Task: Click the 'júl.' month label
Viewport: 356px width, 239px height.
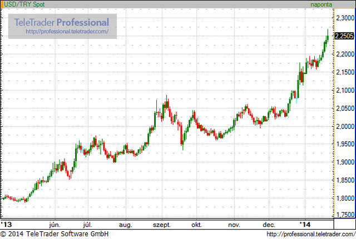Action: click(88, 225)
